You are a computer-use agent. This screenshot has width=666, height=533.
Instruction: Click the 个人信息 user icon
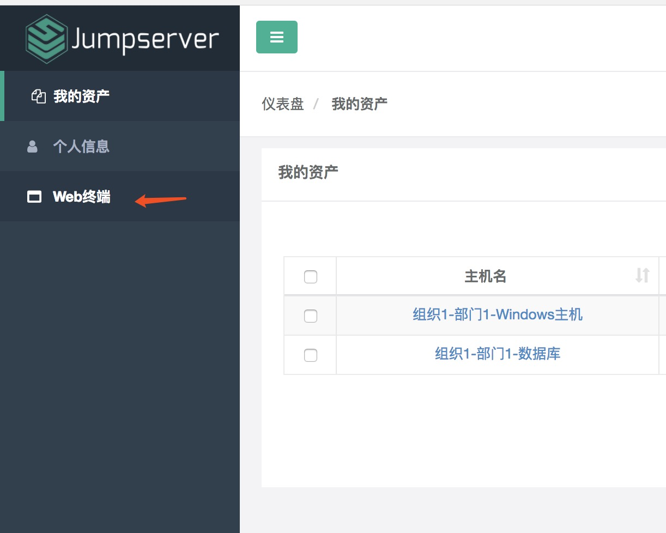pyautogui.click(x=32, y=147)
